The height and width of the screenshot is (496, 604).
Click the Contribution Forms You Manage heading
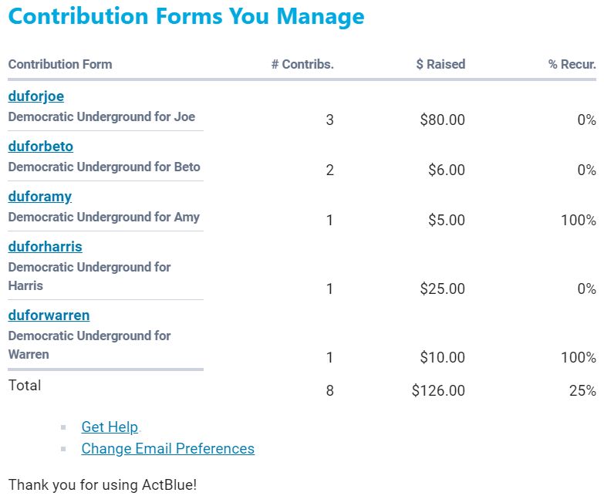(187, 16)
